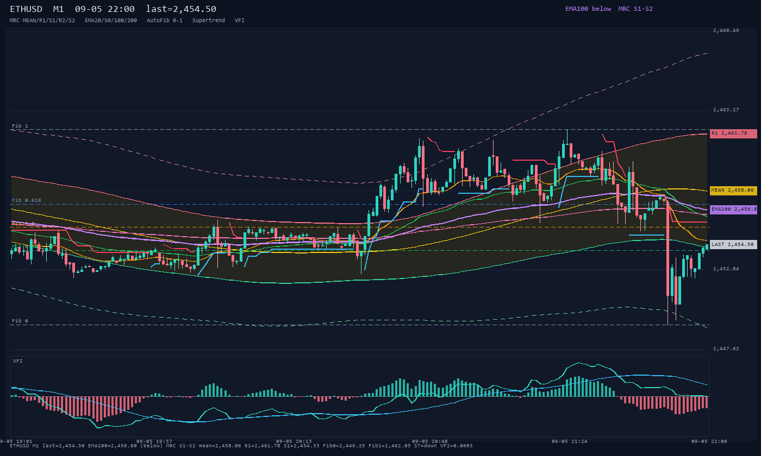Select the 'MRC MEAN/R1/S1/R2/S2' indicator label
761x456 pixels.
(42, 21)
